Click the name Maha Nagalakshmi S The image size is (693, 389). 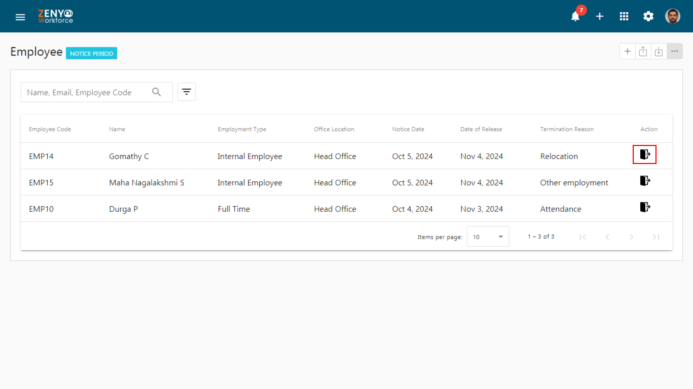click(147, 182)
